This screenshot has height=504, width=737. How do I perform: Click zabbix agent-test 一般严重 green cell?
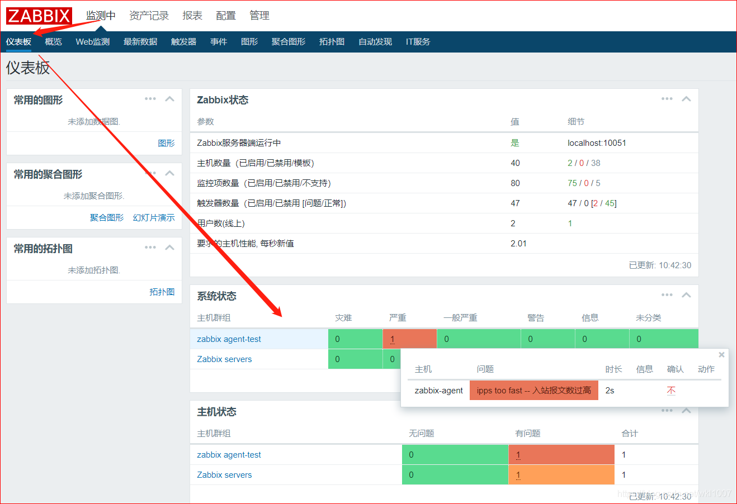pos(479,339)
